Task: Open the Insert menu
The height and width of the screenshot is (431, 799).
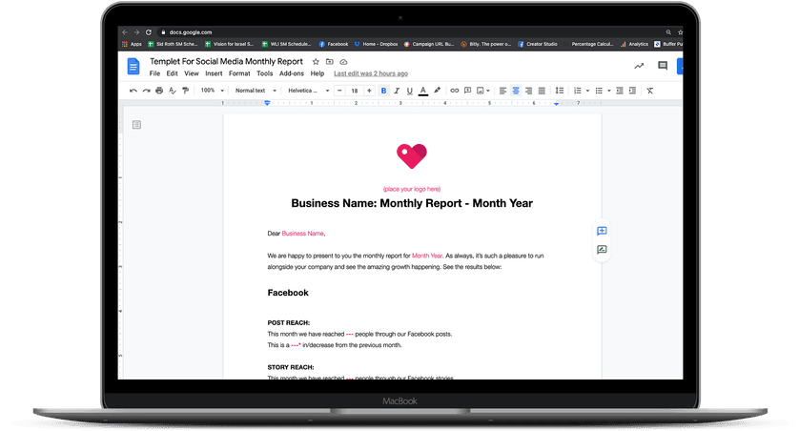Action: [214, 73]
